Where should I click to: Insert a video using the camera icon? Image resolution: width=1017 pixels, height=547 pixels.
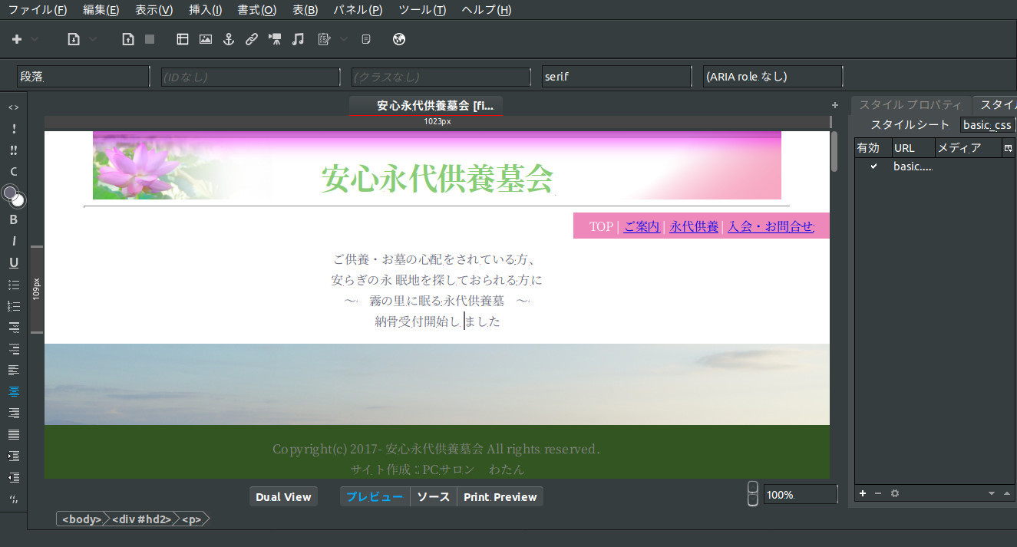(x=275, y=39)
